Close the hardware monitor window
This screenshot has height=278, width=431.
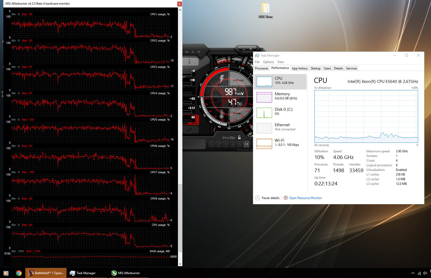click(180, 4)
